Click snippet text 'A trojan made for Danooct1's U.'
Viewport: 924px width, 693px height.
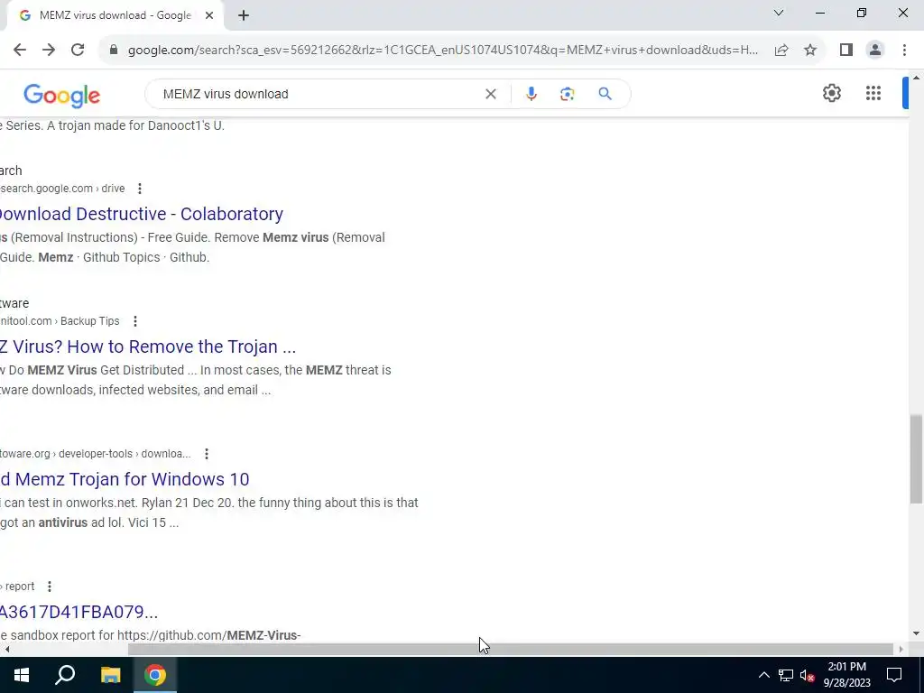click(134, 125)
